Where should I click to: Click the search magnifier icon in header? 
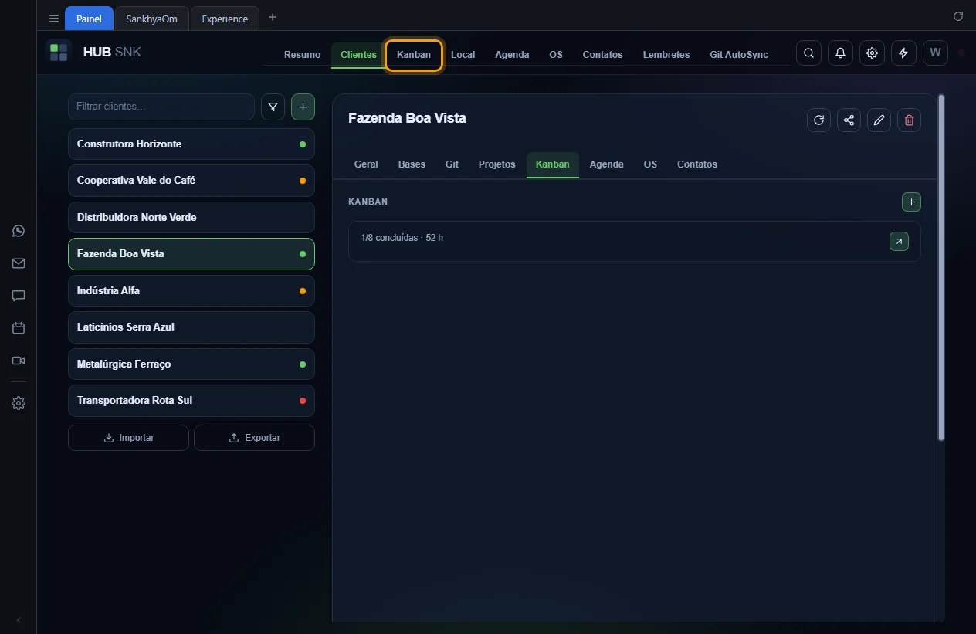(x=808, y=53)
